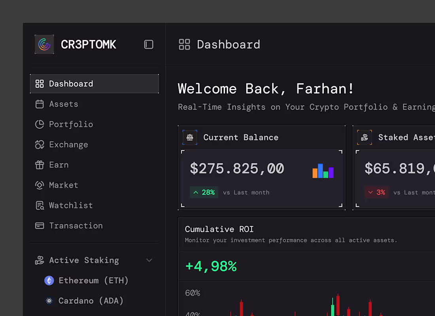435x316 pixels.
Task: Click the Watchlist list icon
Action: [39, 205]
